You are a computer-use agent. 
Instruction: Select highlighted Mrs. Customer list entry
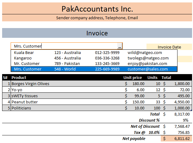94,69
